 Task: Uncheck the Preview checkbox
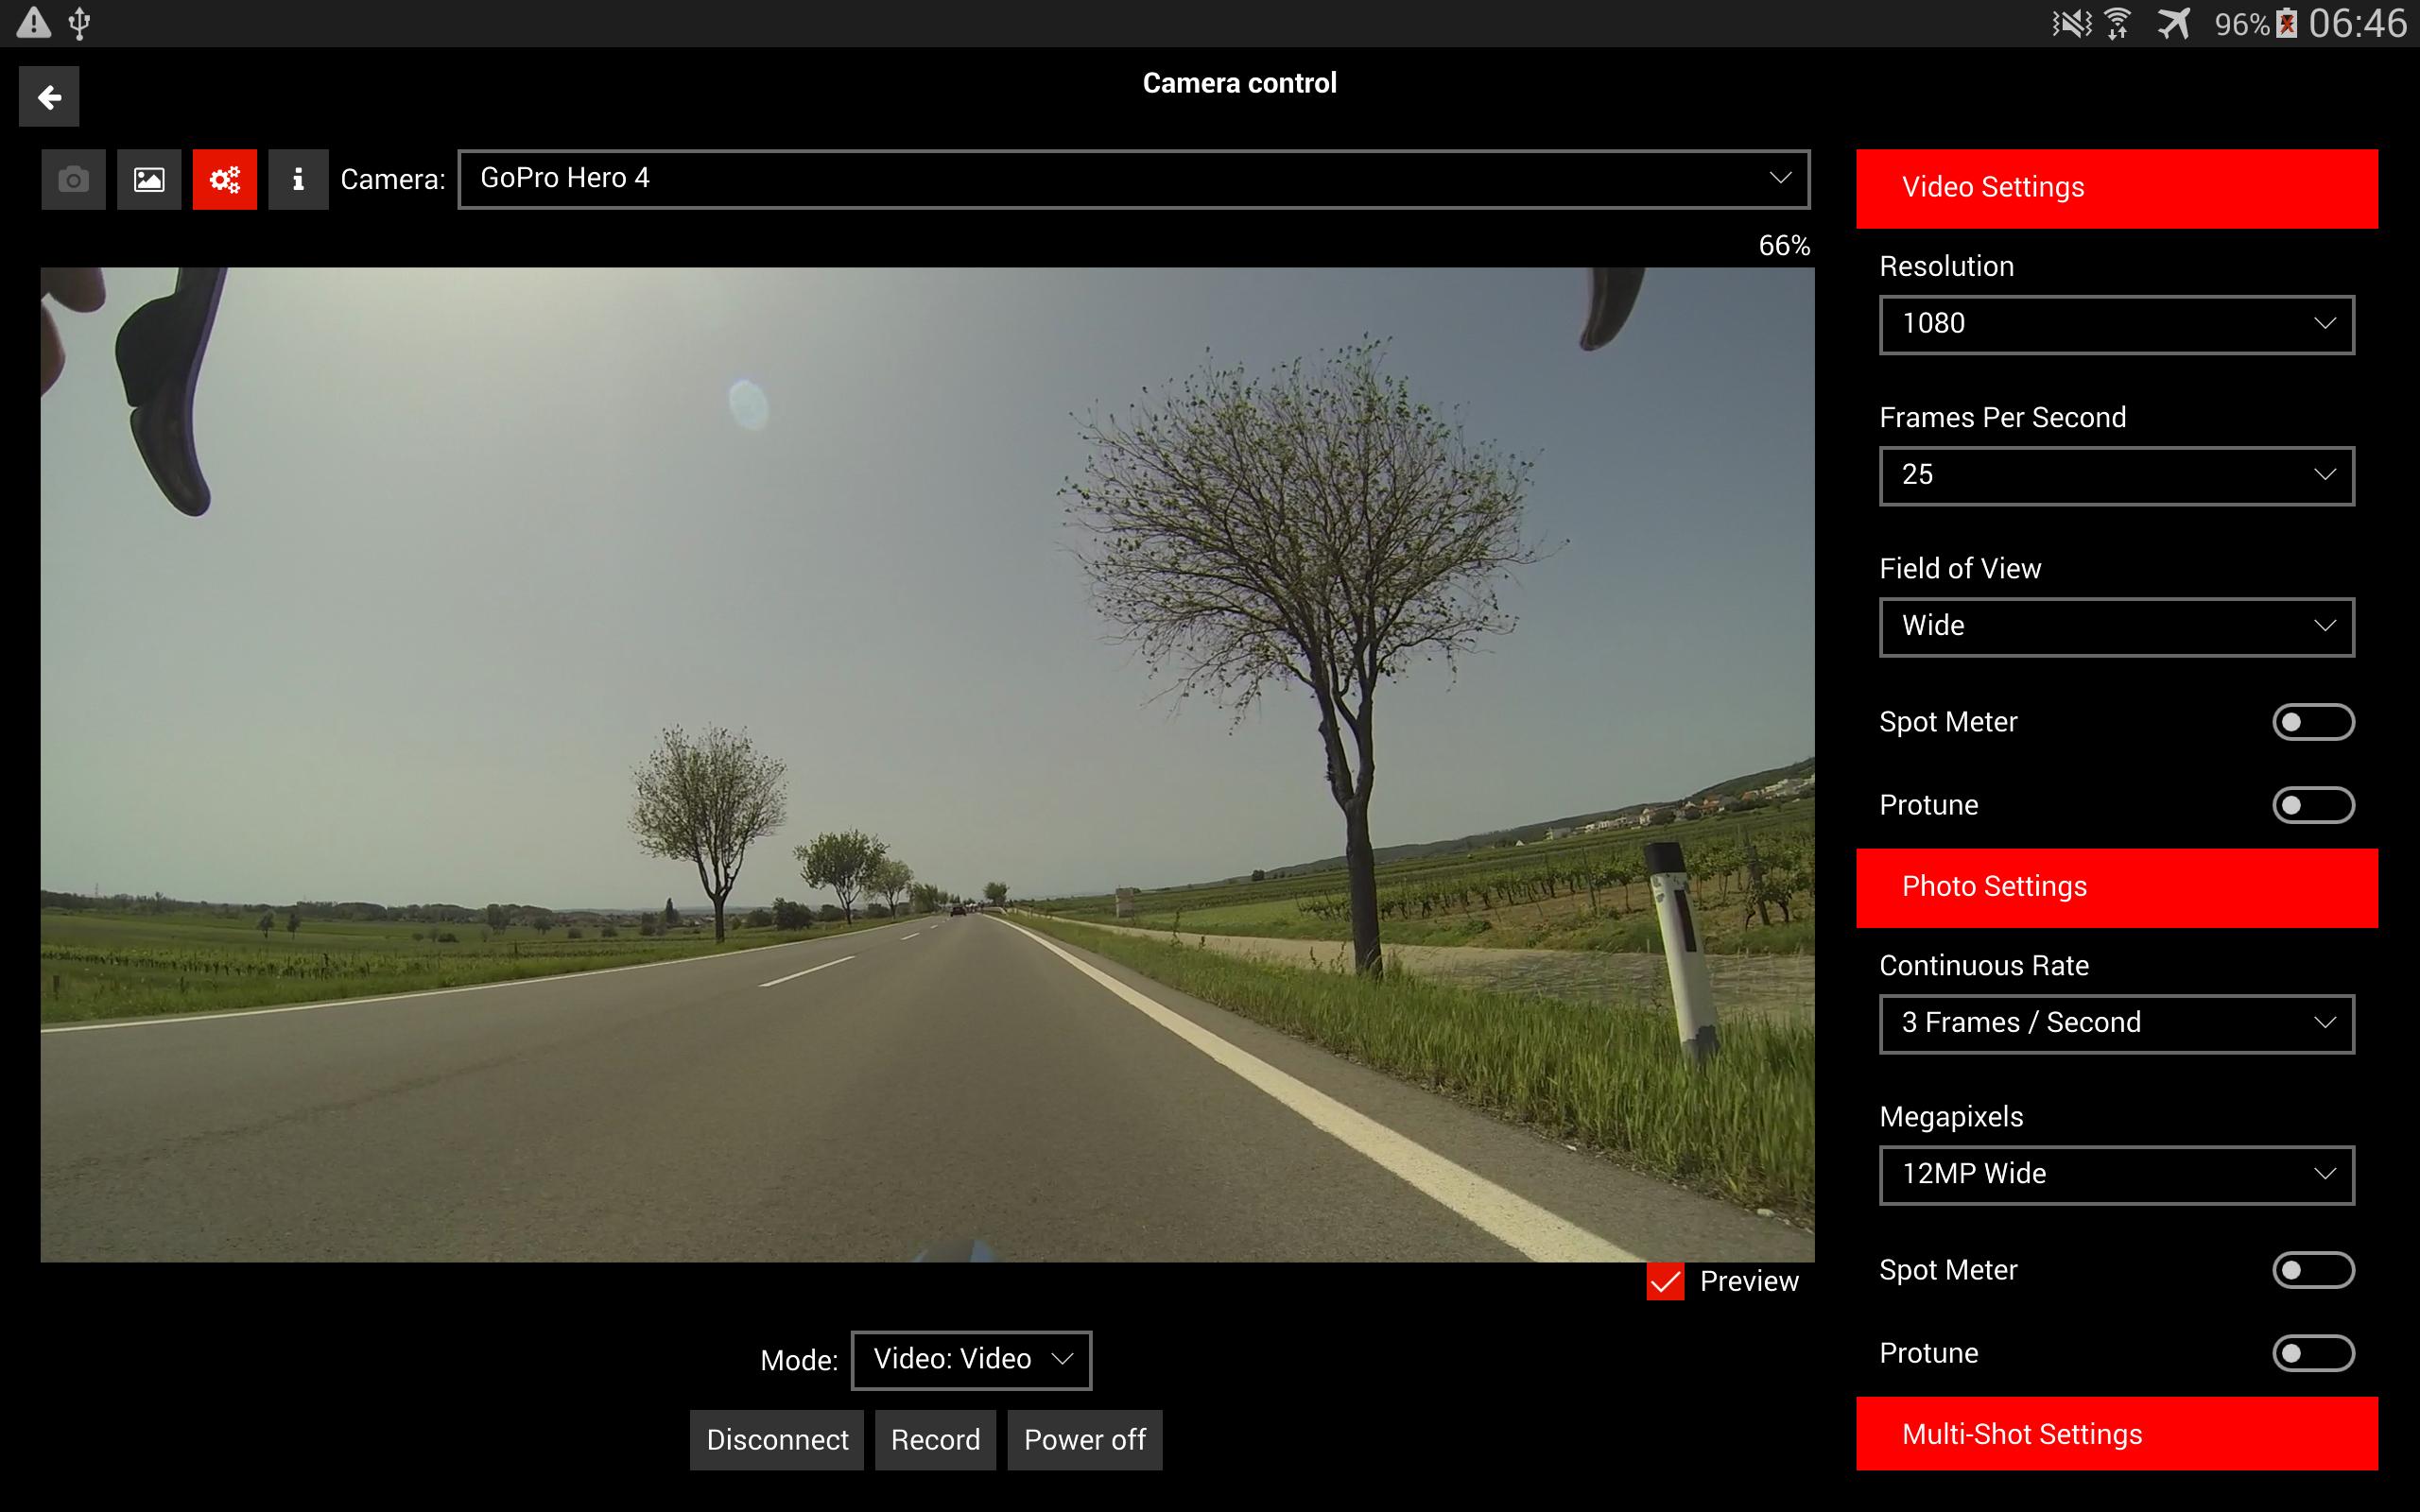pos(1665,1281)
